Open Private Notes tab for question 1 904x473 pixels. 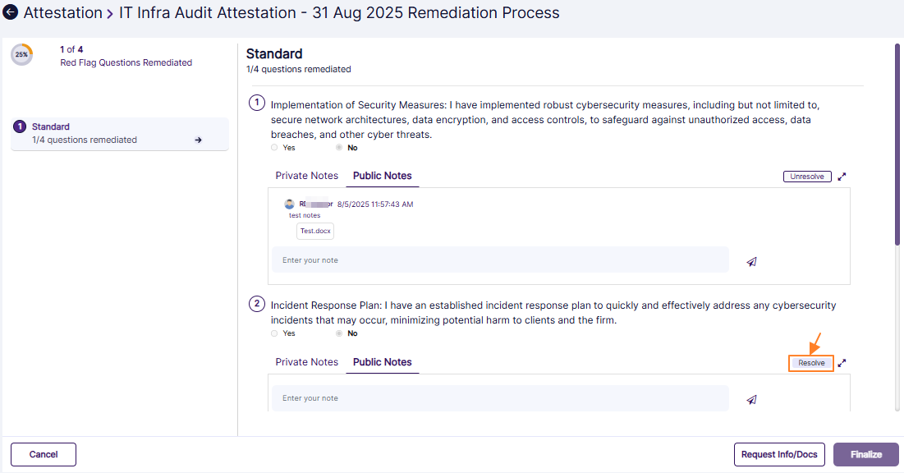pos(306,176)
